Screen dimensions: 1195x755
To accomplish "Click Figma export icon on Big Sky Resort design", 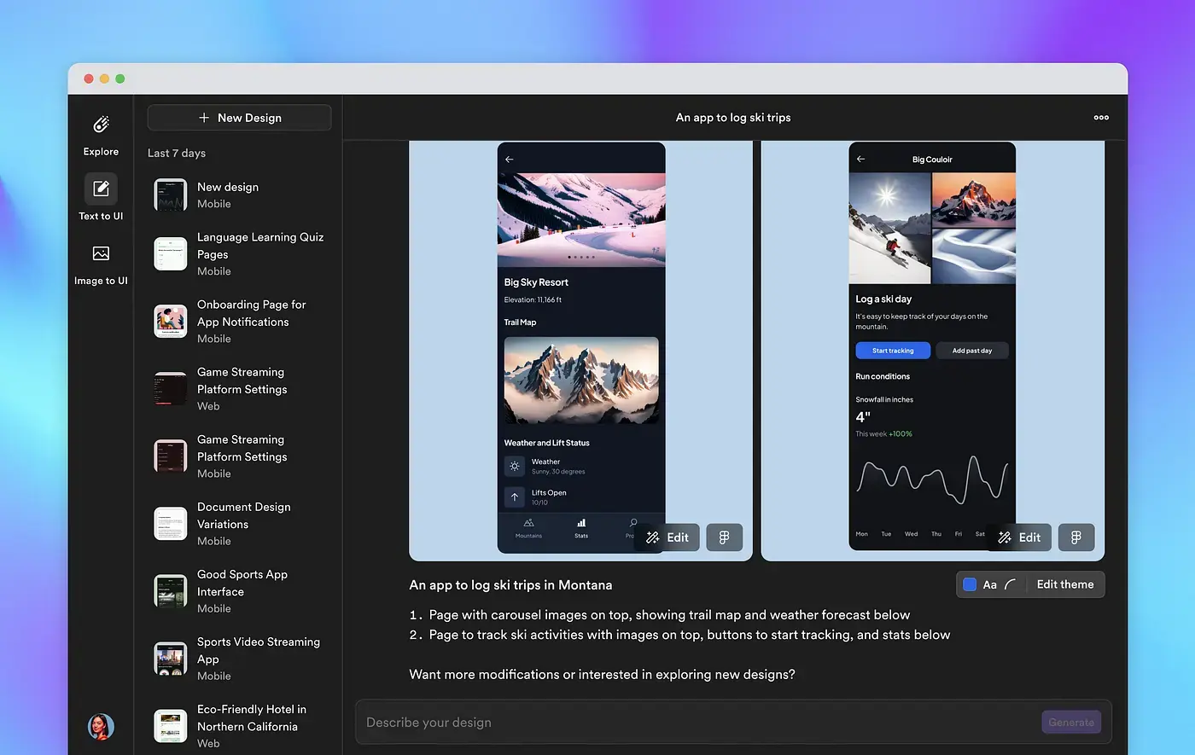I will tap(724, 537).
